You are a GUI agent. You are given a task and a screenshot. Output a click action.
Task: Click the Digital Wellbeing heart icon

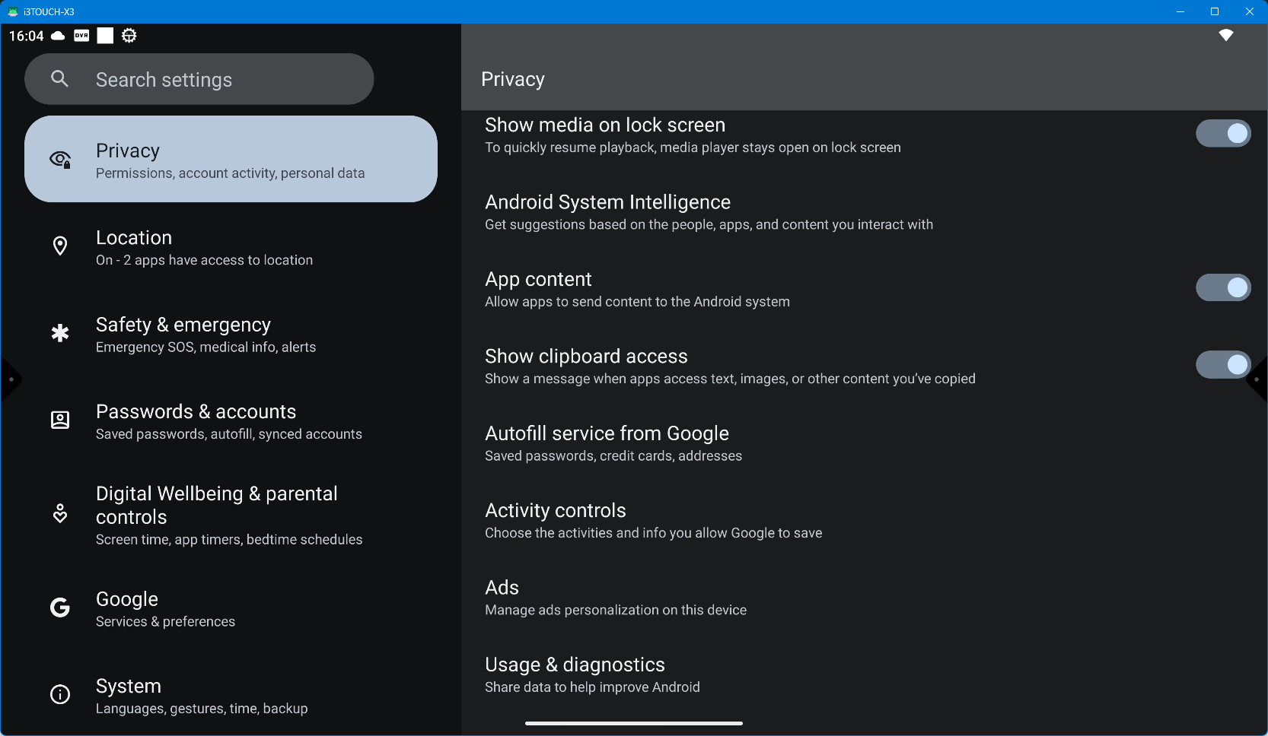[60, 514]
